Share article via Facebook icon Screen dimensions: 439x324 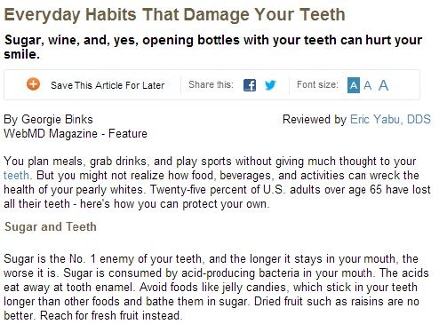pyautogui.click(x=250, y=85)
